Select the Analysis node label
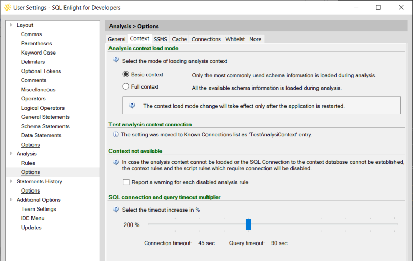This screenshot has height=261, width=413. tap(26, 153)
